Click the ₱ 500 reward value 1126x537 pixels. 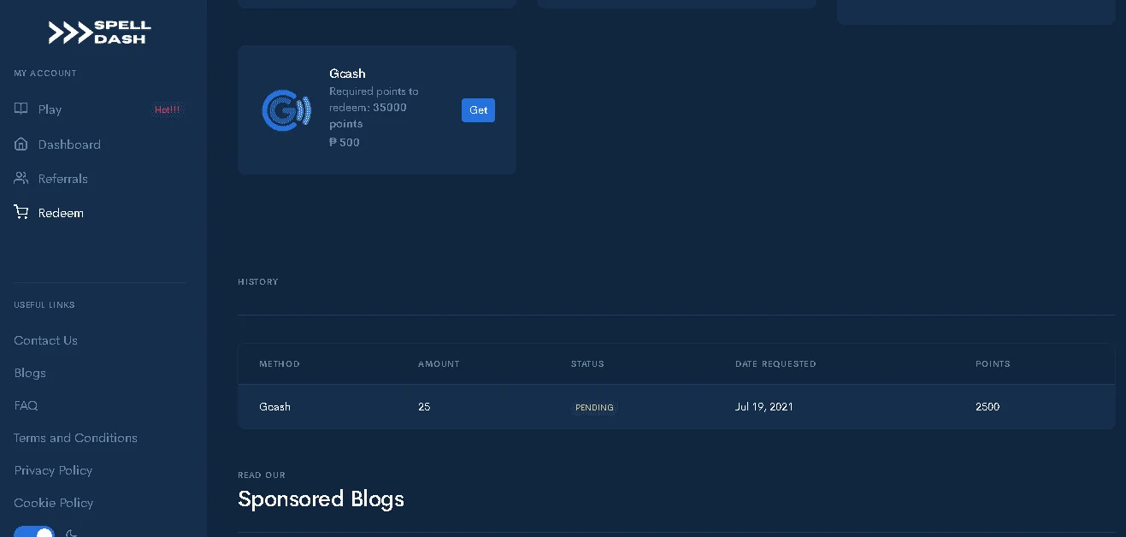tap(345, 142)
